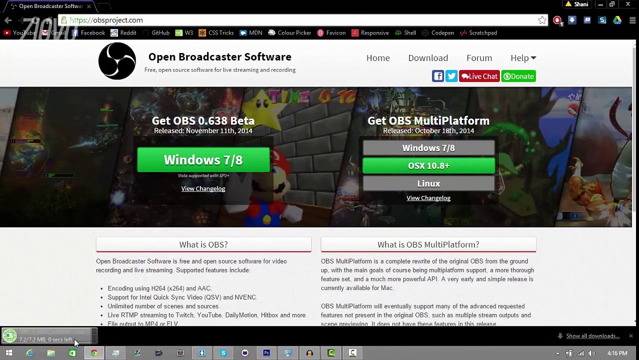Click Show all downloads link
Screen dimensions: 639x360
click(592, 336)
